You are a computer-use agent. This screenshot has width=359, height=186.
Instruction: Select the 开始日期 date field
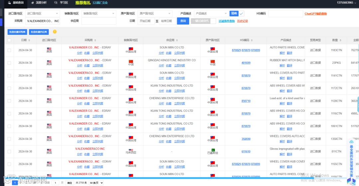tap(146, 21)
